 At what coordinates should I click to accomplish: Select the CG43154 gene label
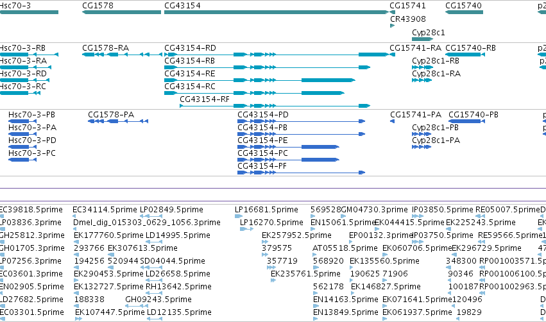click(182, 6)
